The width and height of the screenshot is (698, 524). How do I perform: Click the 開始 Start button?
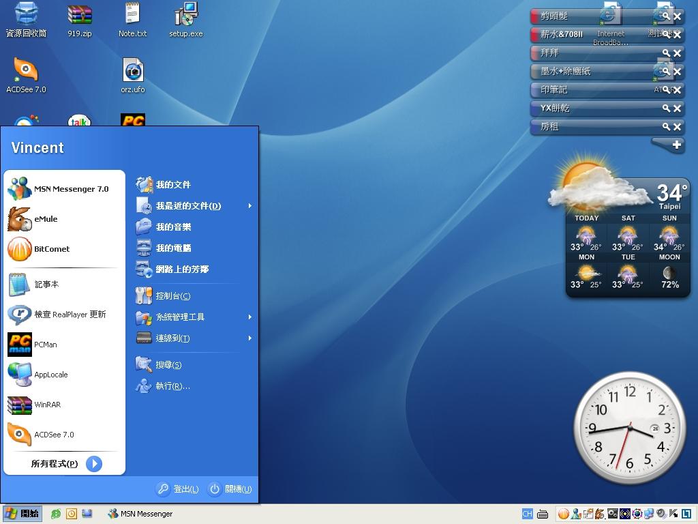pos(22,514)
